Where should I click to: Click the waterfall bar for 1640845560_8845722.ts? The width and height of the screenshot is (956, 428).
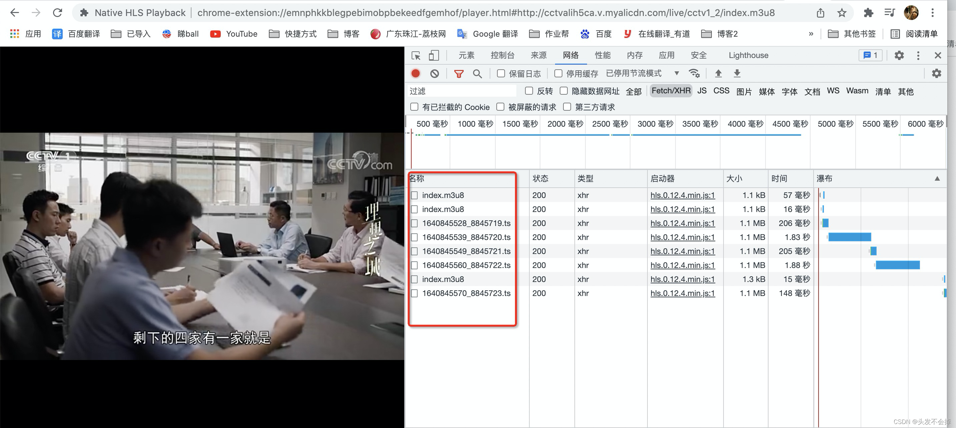pyautogui.click(x=897, y=265)
